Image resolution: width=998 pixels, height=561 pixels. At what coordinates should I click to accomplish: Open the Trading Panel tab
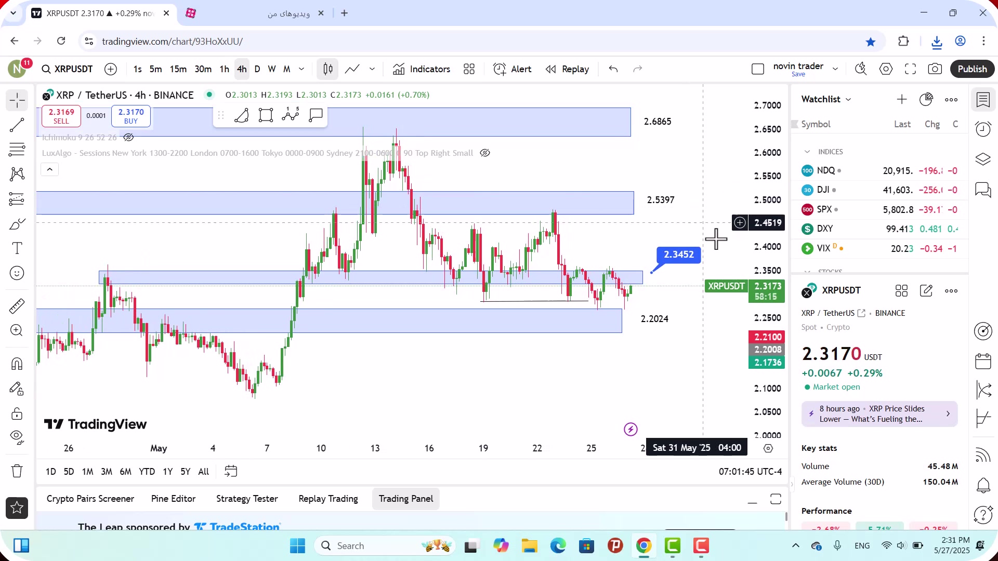pos(406,499)
